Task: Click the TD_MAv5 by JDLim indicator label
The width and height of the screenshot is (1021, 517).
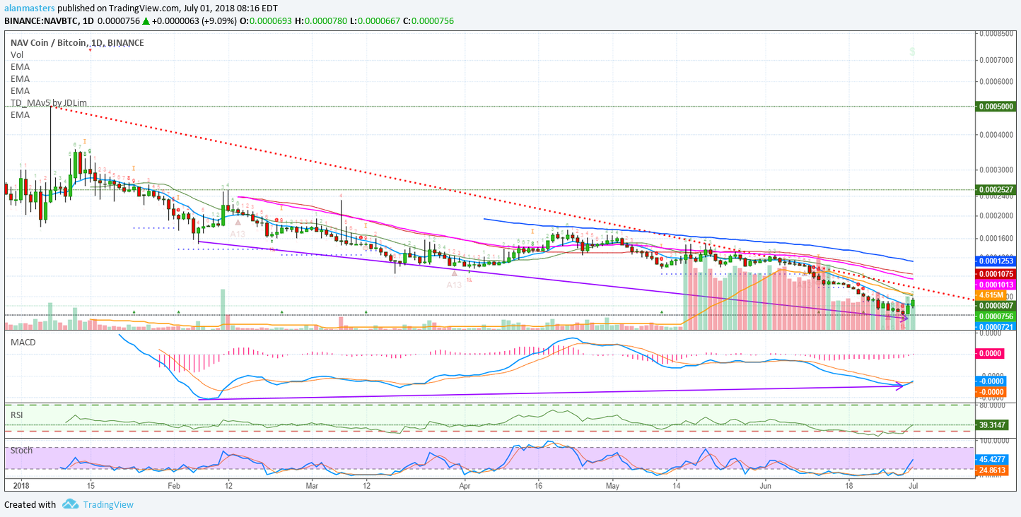Action: pyautogui.click(x=49, y=103)
